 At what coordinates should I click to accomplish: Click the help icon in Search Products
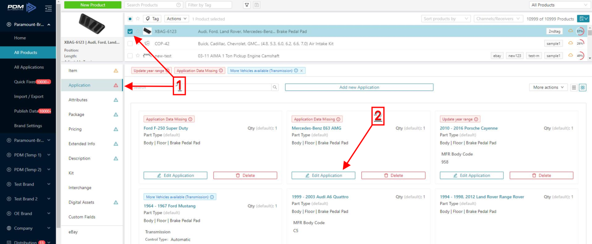tap(178, 5)
